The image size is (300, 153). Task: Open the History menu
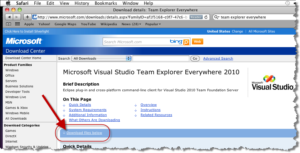[82, 3]
